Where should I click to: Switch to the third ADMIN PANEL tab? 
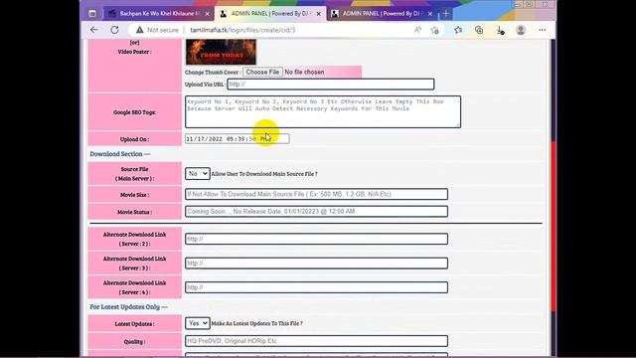382,14
